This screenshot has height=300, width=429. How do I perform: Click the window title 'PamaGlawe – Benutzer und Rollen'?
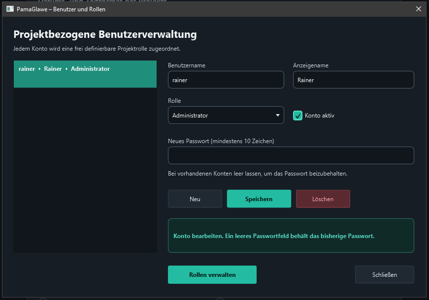pos(61,9)
